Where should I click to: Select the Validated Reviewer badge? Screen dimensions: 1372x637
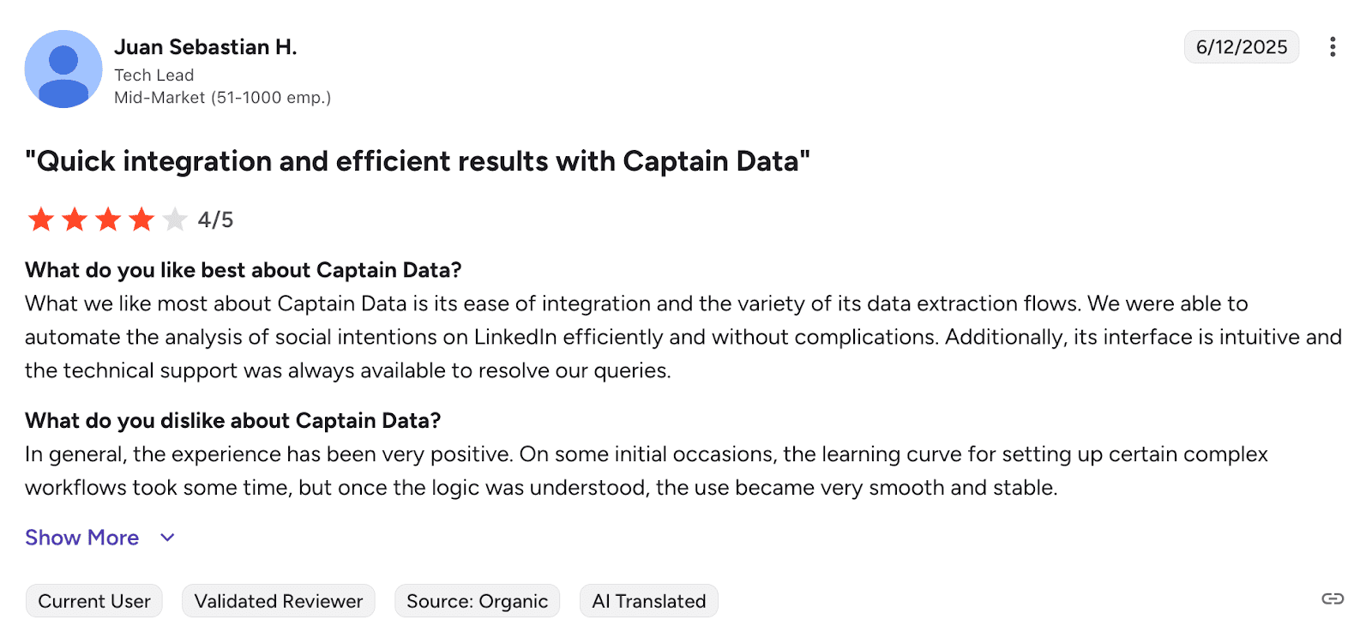279,601
